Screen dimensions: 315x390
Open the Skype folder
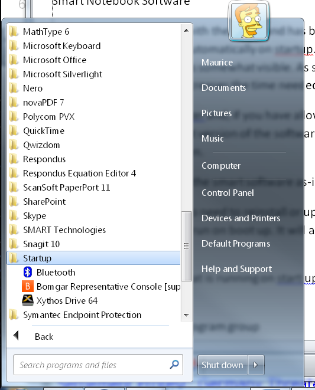coord(94,215)
